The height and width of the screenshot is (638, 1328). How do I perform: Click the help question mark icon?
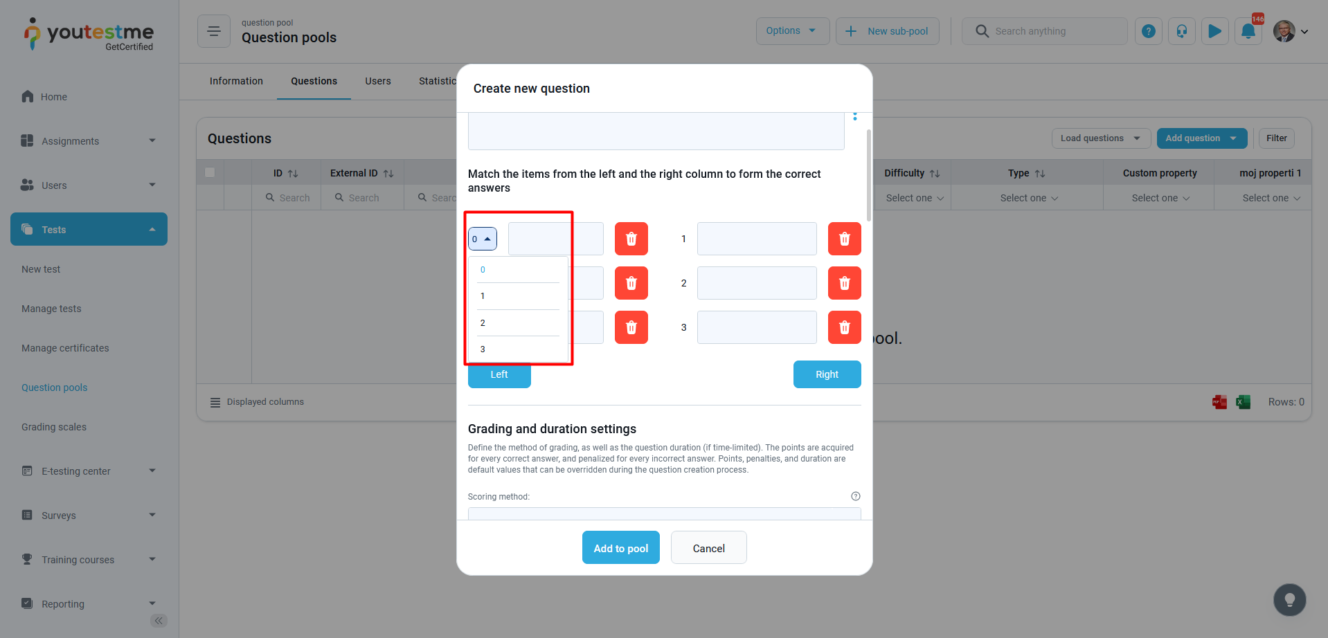[1148, 31]
